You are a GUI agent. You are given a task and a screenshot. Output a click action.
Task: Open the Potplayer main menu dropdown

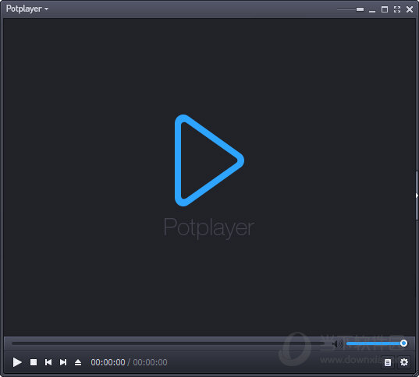27,9
